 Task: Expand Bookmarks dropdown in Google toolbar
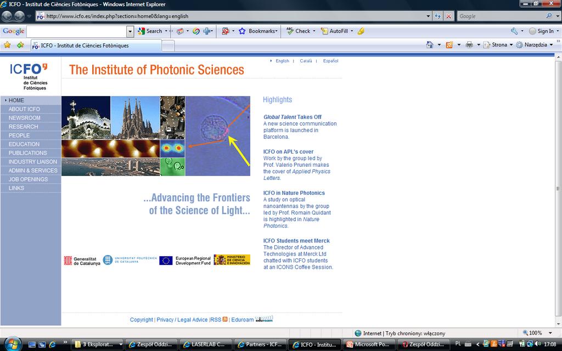[277, 31]
